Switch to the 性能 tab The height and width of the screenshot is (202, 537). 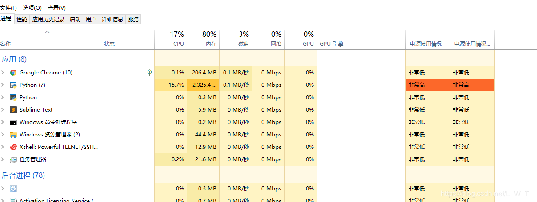(22, 19)
